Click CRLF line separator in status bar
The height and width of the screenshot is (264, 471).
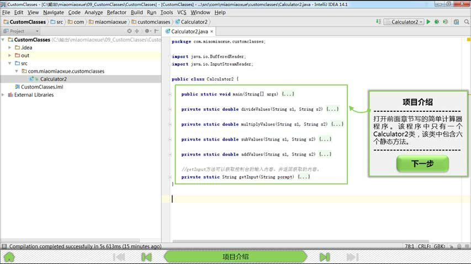424,246
